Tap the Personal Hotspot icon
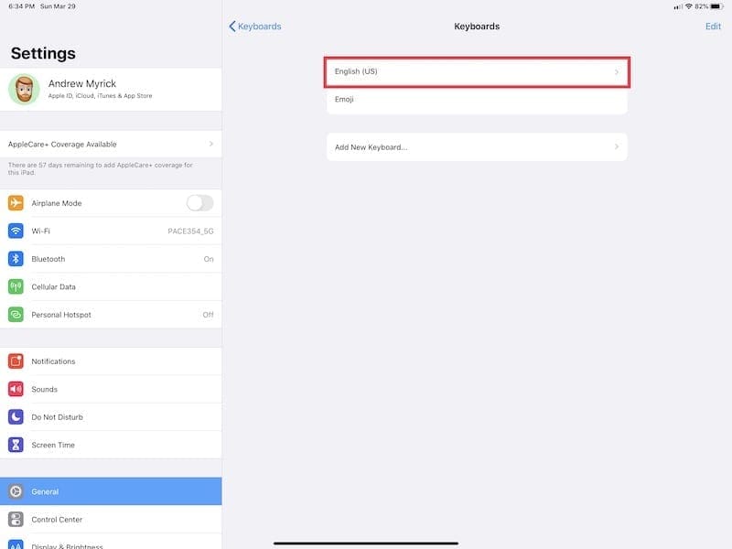 pos(16,315)
